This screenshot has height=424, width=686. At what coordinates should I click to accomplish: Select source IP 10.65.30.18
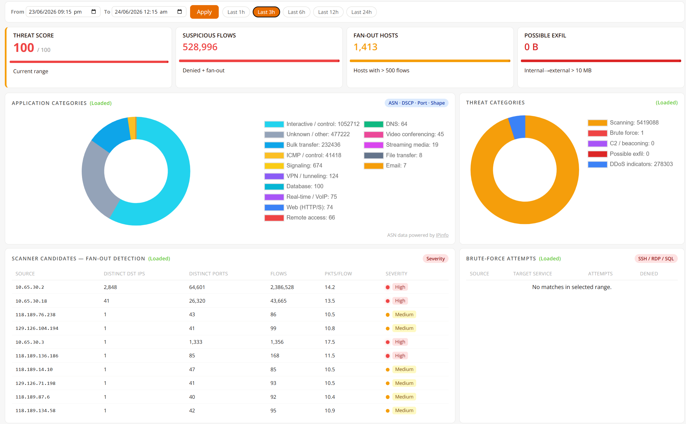point(31,301)
